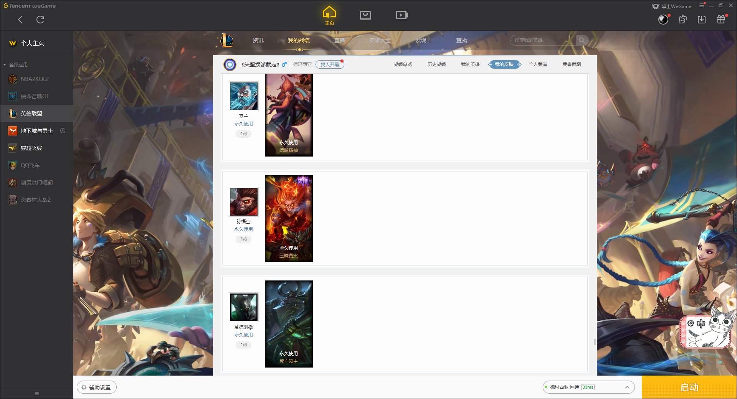Click the 1/6 count under 莫德凯撒

(x=244, y=345)
